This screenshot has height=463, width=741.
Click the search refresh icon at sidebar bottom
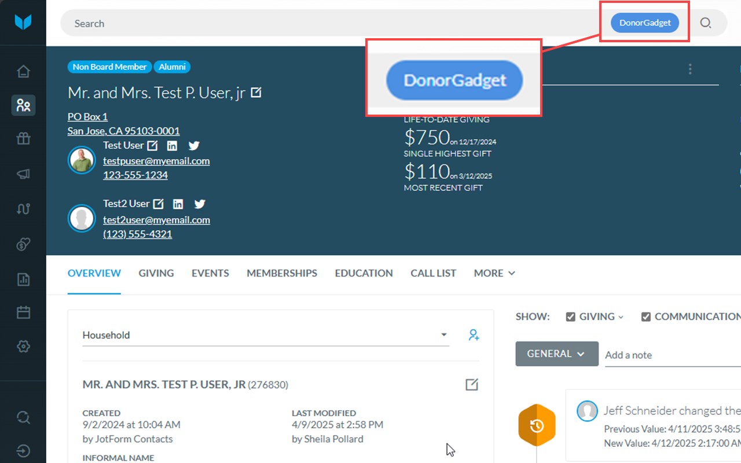(23, 417)
